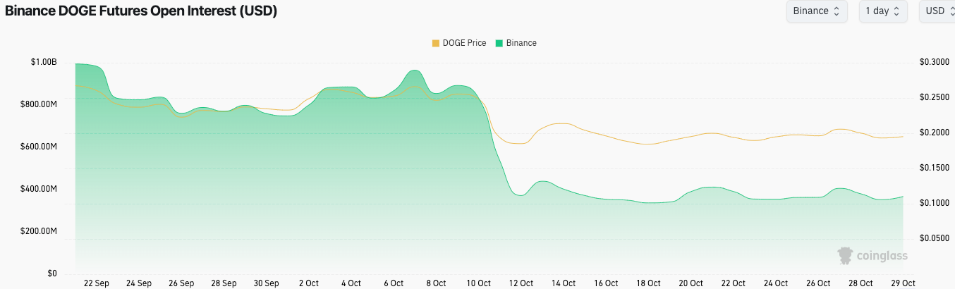Viewport: 955px width, 289px height.
Task: Click the yellow DOGE Price legend marker
Action: point(435,43)
